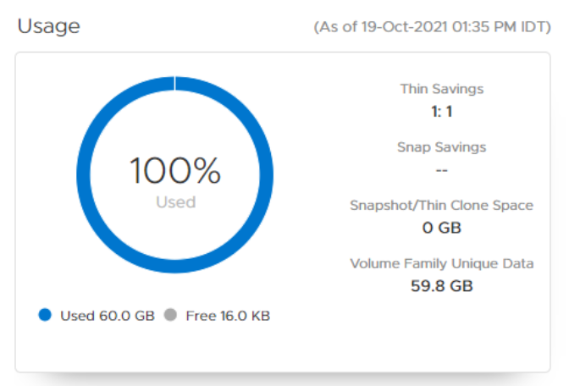Viewport: 569px width, 386px height.
Task: Click the Snap Savings dashes value
Action: (441, 170)
